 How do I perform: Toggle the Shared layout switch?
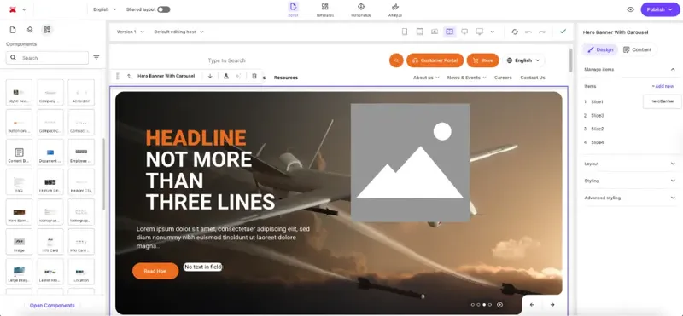coord(163,9)
